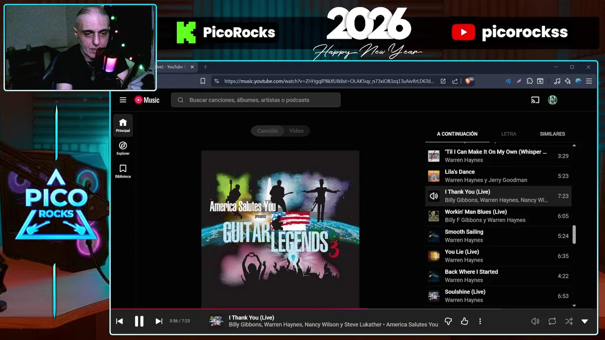Toggle repeat mode
The height and width of the screenshot is (340, 605).
(x=552, y=321)
